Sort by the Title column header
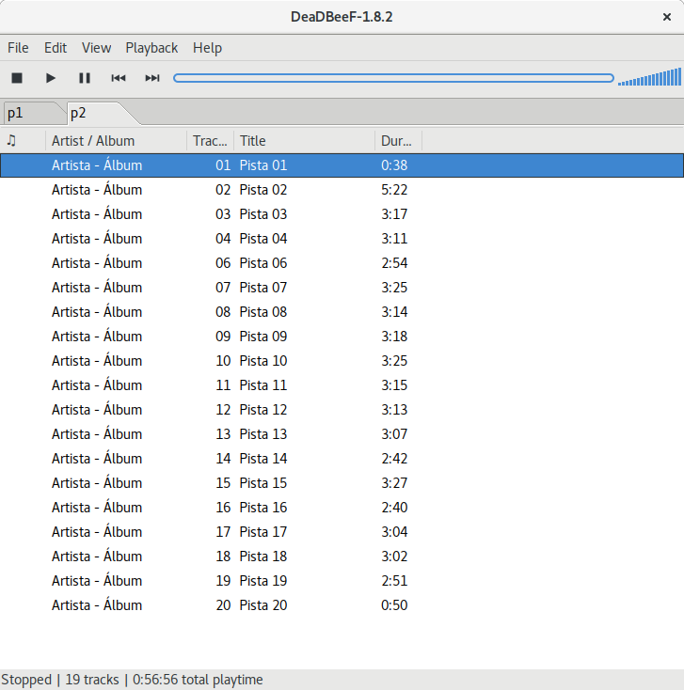 (x=304, y=141)
